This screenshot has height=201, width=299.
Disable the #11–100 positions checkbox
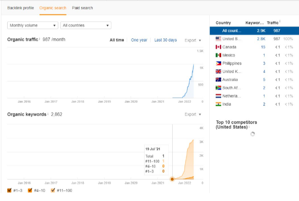pyautogui.click(x=53, y=190)
